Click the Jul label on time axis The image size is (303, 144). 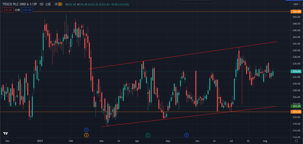[x=231, y=141]
